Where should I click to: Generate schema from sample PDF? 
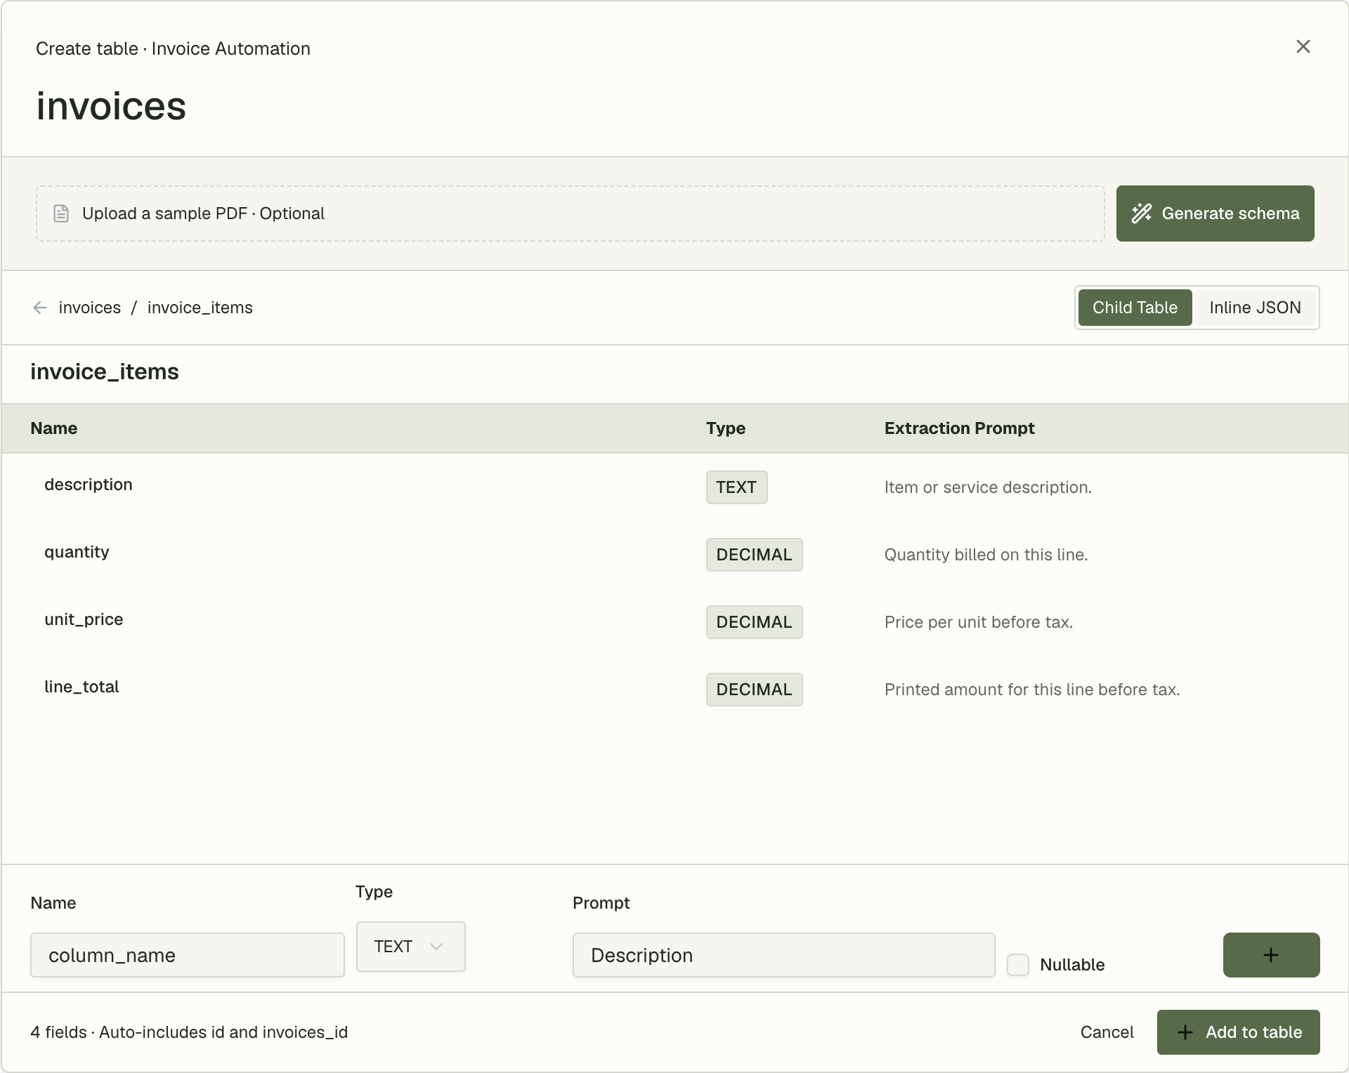tap(1215, 213)
